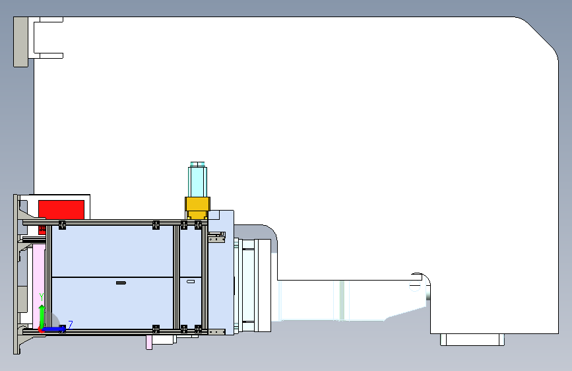Click the Z axis label
This screenshot has height=371, width=572.
click(71, 325)
